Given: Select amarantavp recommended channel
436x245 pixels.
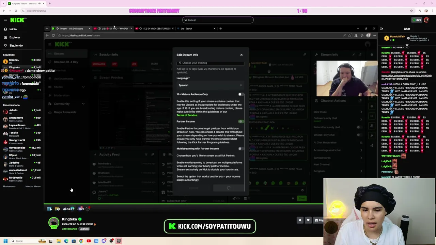Looking at the screenshot, I should tap(22, 119).
